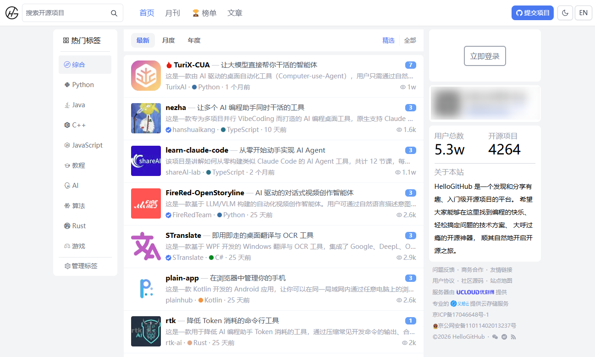Image resolution: width=595 pixels, height=357 pixels.
Task: Click the 搜索开源项目 search field
Action: pos(66,13)
